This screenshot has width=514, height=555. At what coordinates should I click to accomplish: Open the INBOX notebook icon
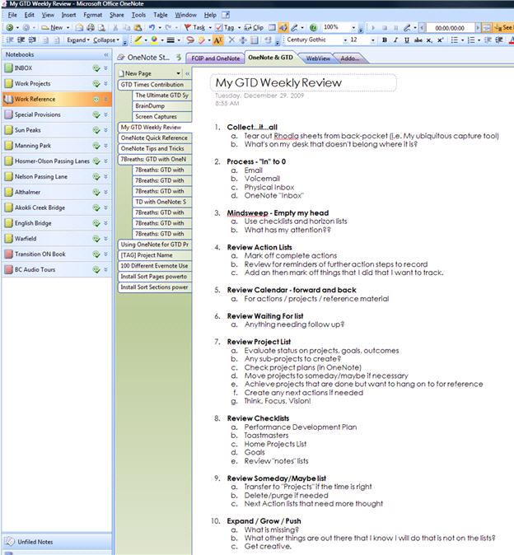(8, 68)
